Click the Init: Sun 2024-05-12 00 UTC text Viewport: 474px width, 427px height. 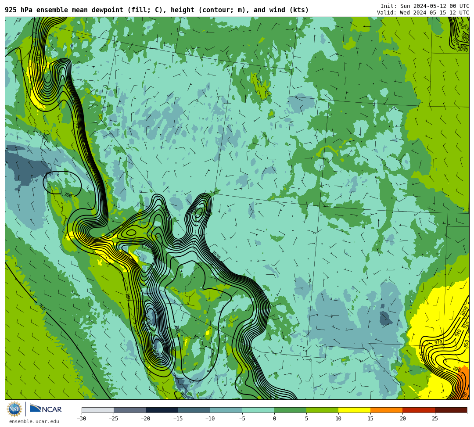425,6
